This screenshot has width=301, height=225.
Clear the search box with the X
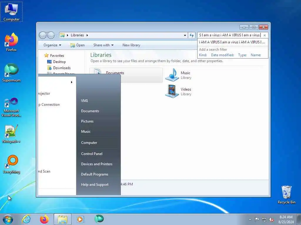pyautogui.click(x=265, y=35)
